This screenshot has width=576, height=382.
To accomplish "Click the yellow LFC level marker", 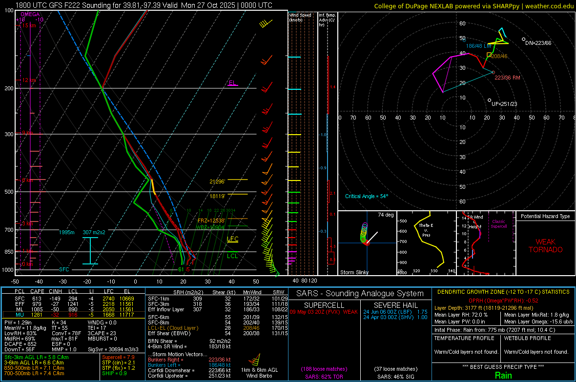I will pos(233,239).
